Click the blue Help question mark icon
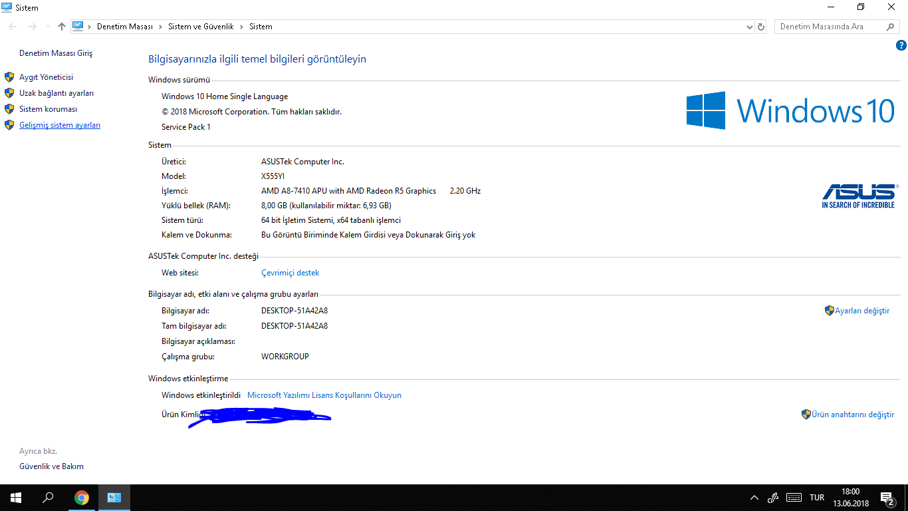Viewport: 908px width, 511px height. pyautogui.click(x=901, y=45)
